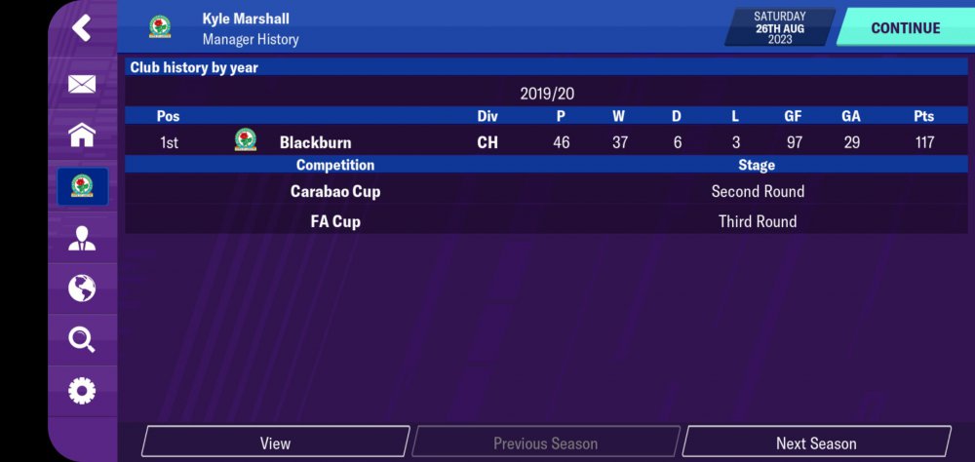Viewport: 975px width, 462px height.
Task: Click the Blackburn crest in the header
Action: coord(160,27)
